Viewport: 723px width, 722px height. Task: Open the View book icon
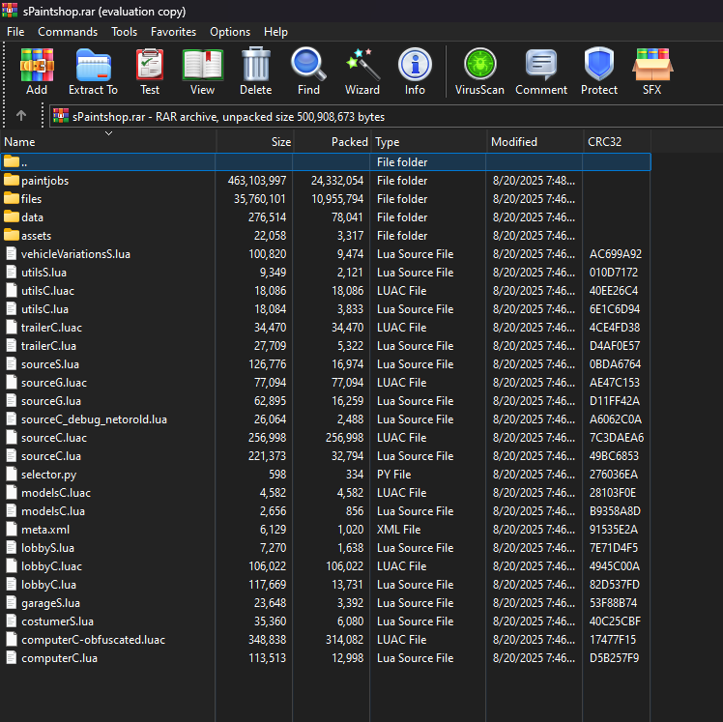click(202, 65)
